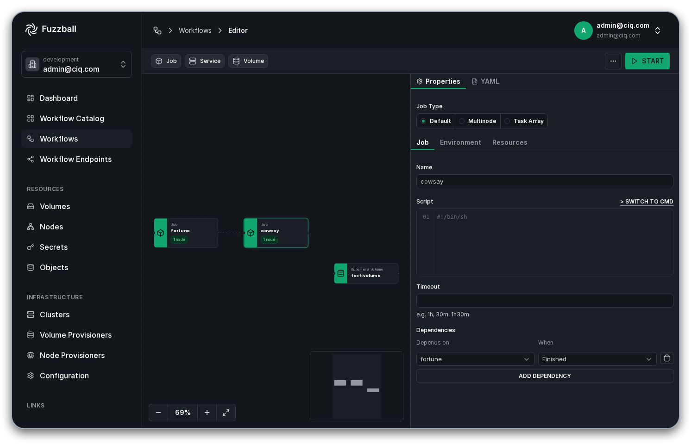Click Workflows in the breadcrumb
This screenshot has width=691, height=444.
click(x=195, y=31)
